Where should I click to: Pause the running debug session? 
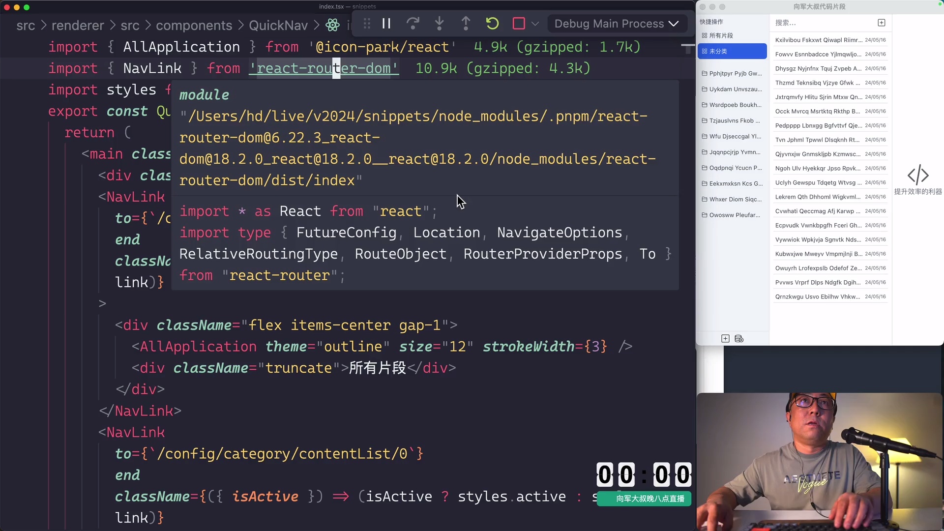386,23
